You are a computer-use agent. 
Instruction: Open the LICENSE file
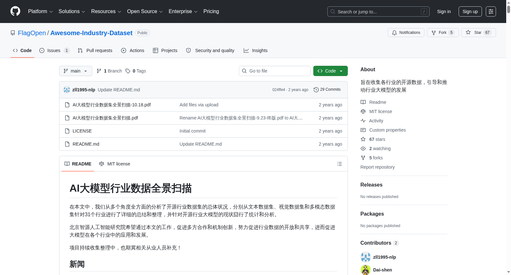pyautogui.click(x=82, y=131)
